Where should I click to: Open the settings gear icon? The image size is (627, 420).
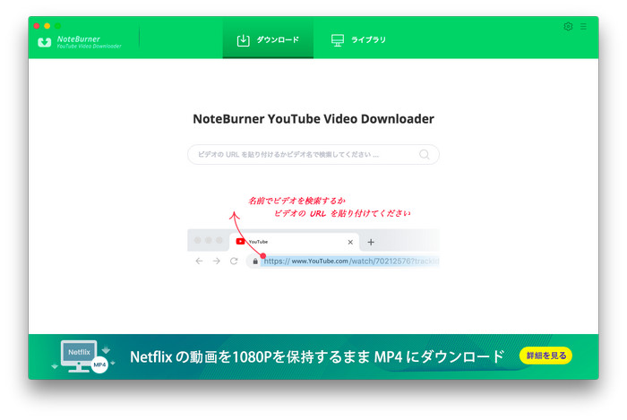568,26
